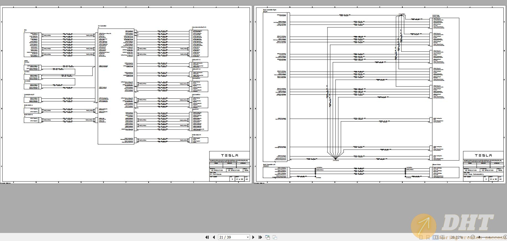This screenshot has width=507, height=241.
Task: Click the CHARGER-INLET component label
Action: (x=29, y=95)
